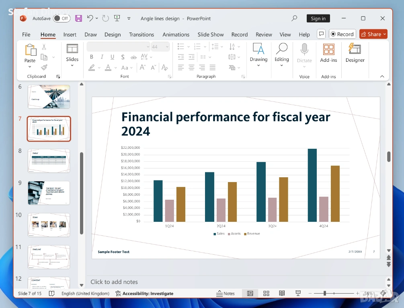Toggle AutoSave switch on
Viewport: 404px width, 308px height.
click(x=62, y=18)
